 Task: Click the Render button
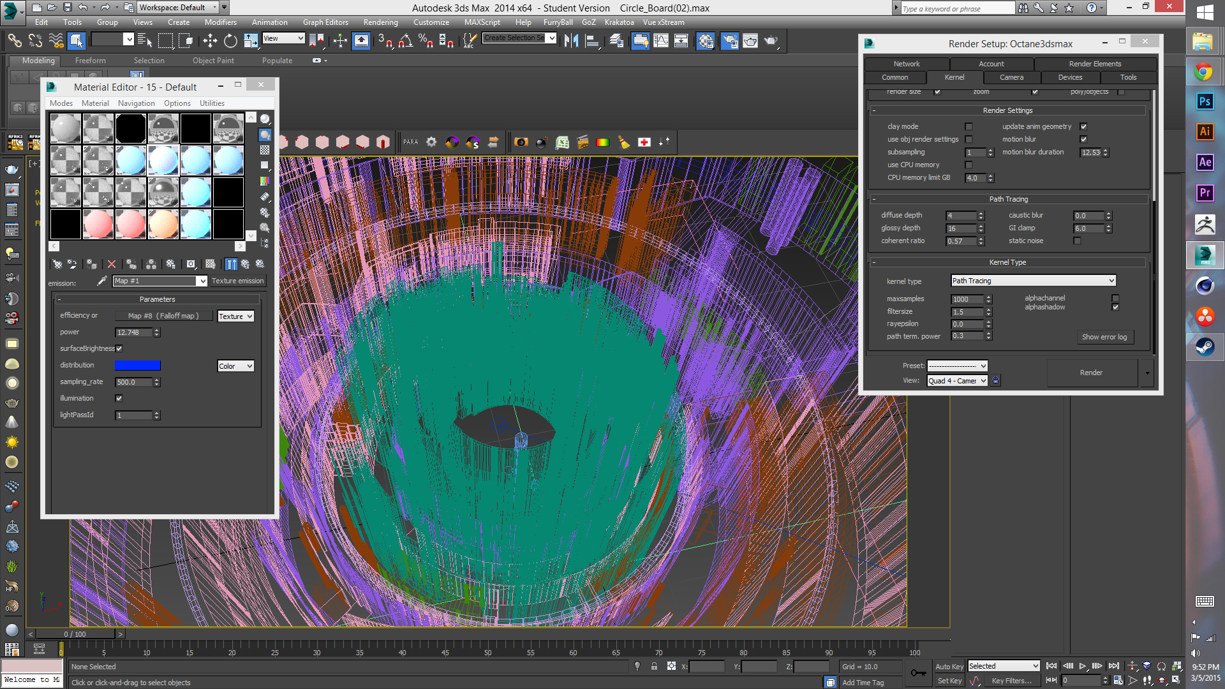click(1091, 373)
